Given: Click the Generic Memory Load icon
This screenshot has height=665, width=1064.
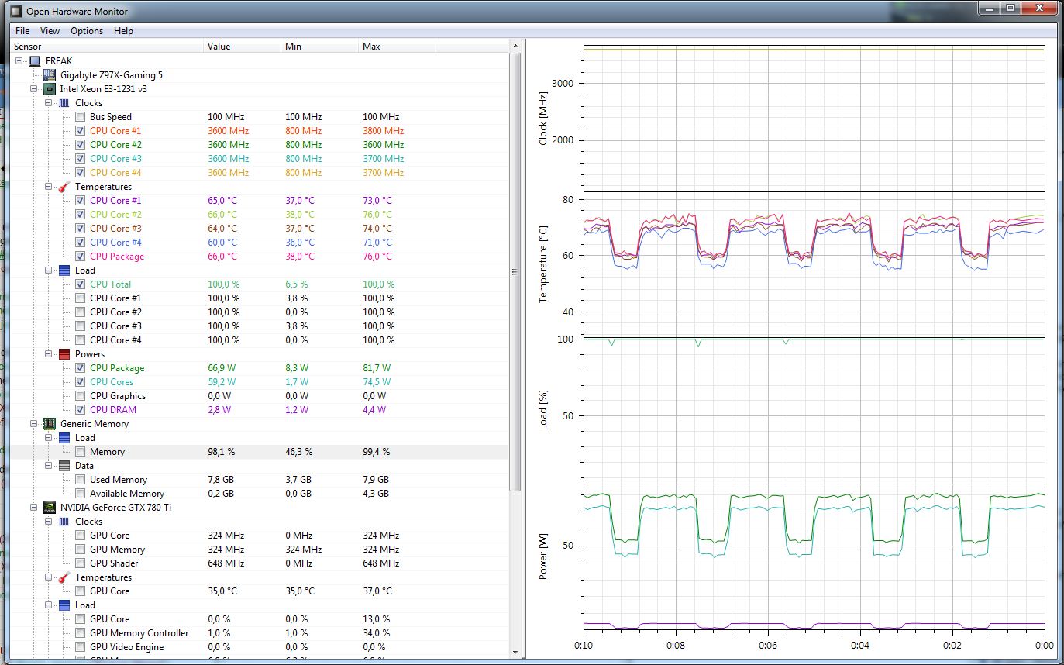Looking at the screenshot, I should [x=64, y=438].
